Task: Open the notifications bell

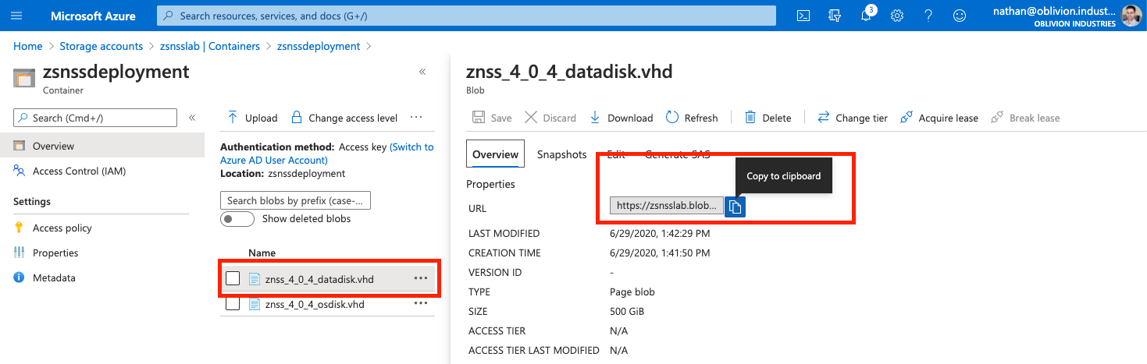Action: click(866, 16)
